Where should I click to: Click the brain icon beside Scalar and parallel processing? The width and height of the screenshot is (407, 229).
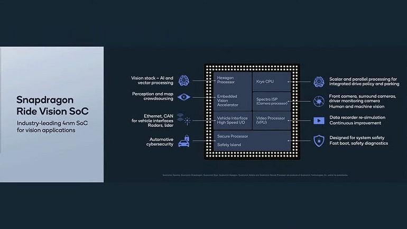tap(319, 82)
